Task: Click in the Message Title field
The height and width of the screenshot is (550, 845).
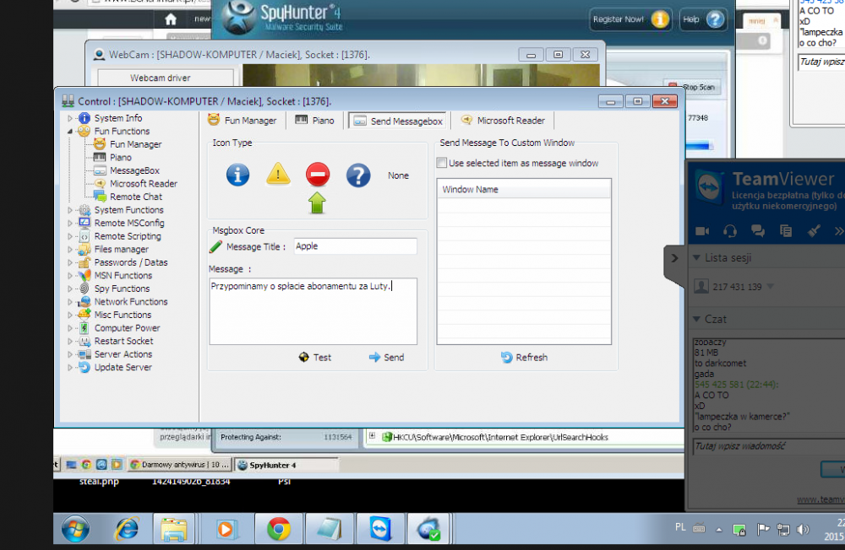Action: tap(355, 246)
